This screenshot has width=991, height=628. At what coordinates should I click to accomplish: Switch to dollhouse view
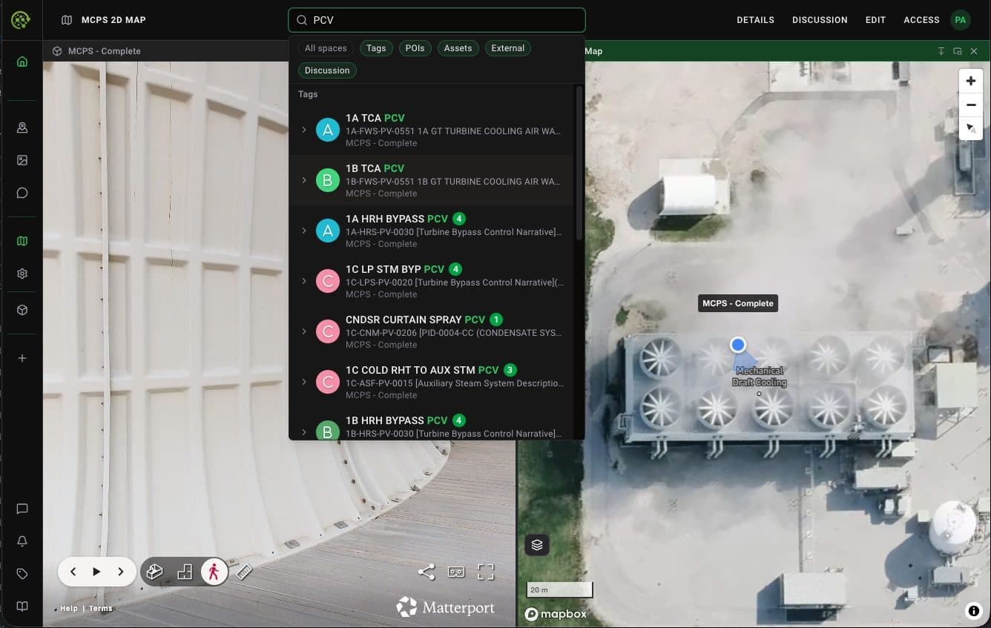[x=154, y=572]
